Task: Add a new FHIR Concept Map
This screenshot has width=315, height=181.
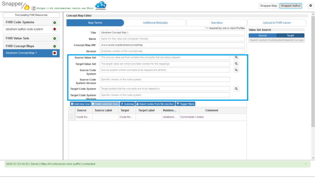Action: point(54,46)
